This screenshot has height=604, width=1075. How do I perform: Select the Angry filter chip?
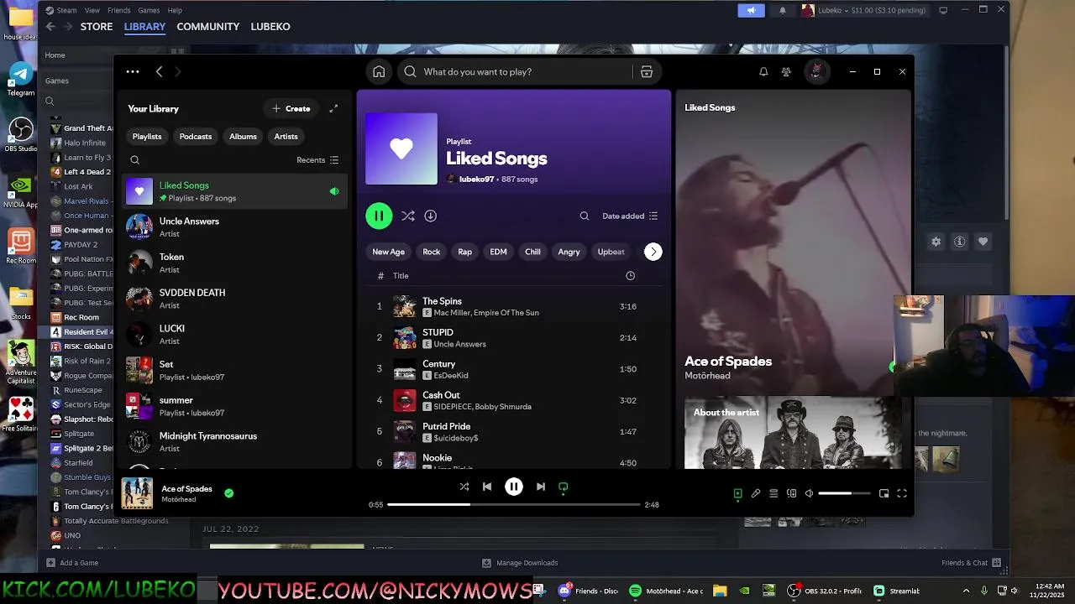coord(569,252)
